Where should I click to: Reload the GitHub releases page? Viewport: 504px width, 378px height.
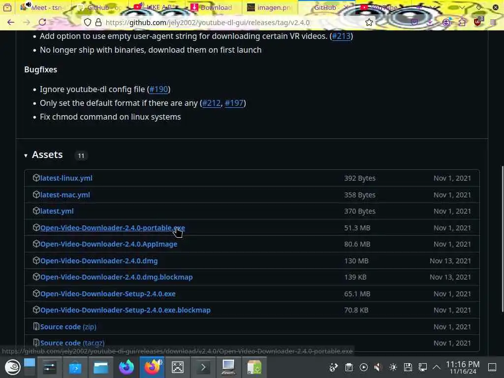pyautogui.click(x=42, y=22)
